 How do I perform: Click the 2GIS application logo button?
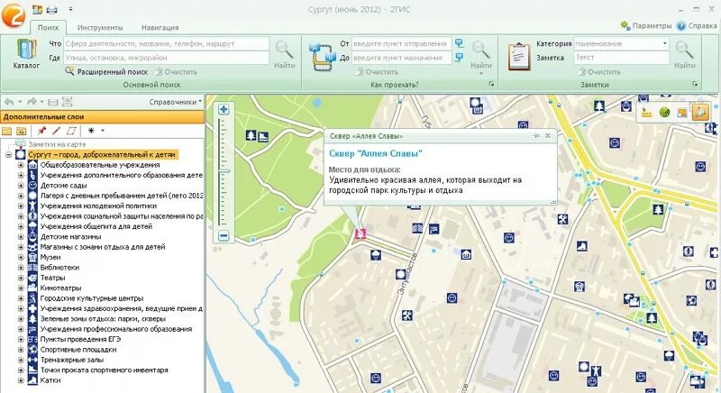14,15
